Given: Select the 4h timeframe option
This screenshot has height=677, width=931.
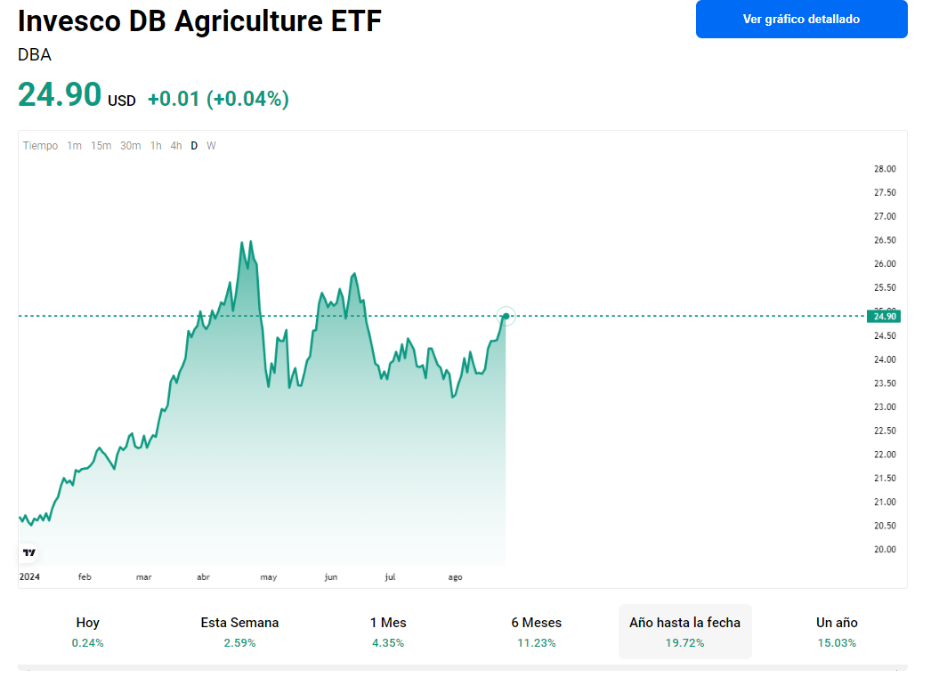Looking at the screenshot, I should coord(176,146).
